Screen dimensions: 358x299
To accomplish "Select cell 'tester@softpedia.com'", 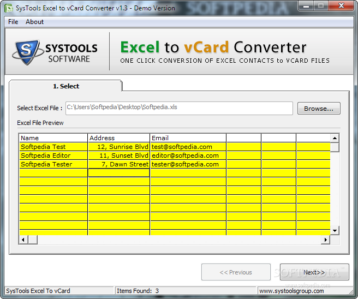I will pos(188,164).
